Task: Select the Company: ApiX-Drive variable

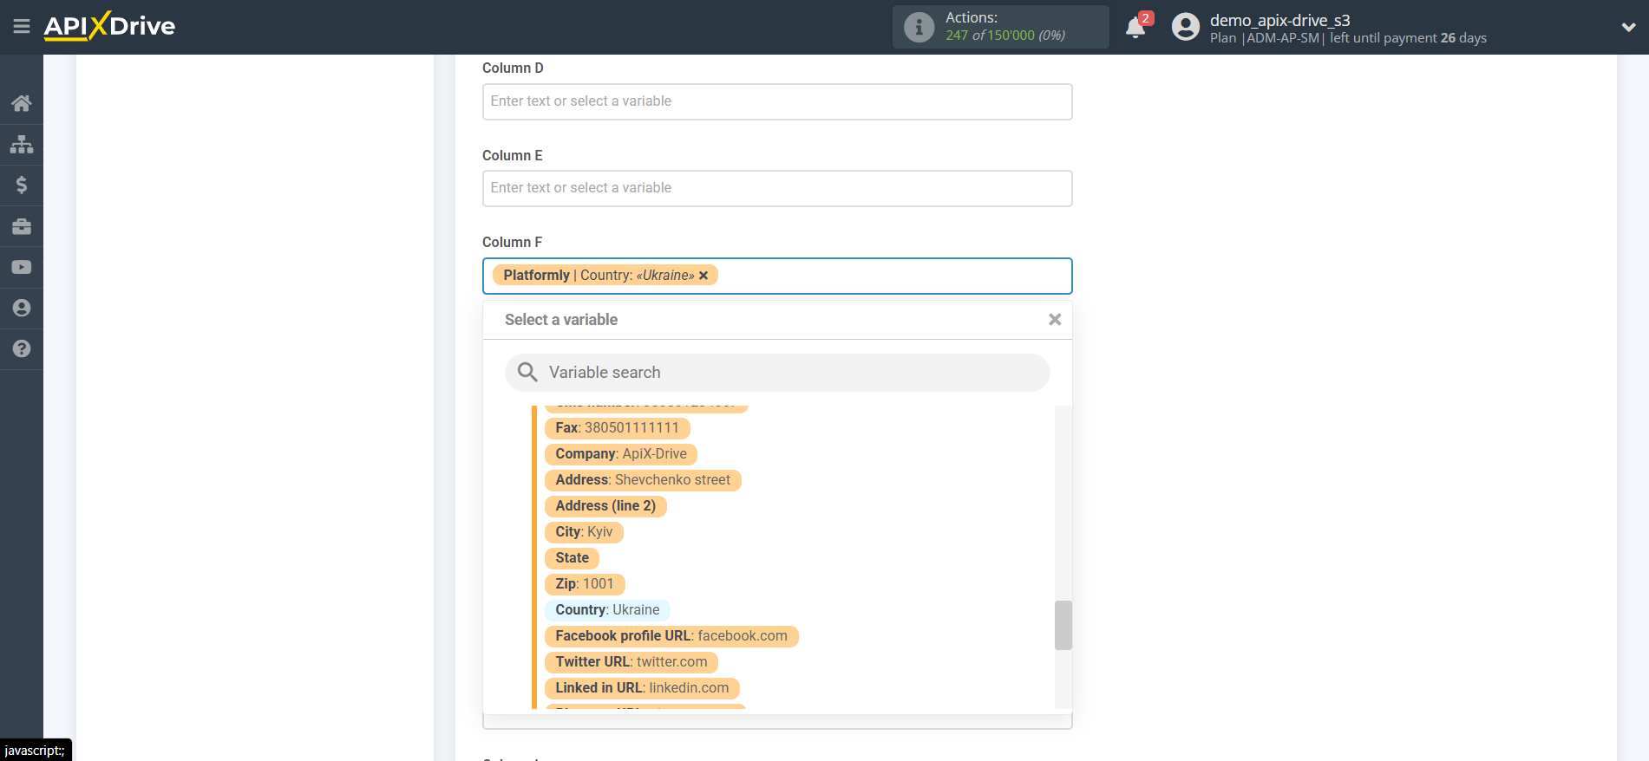Action: click(x=621, y=454)
